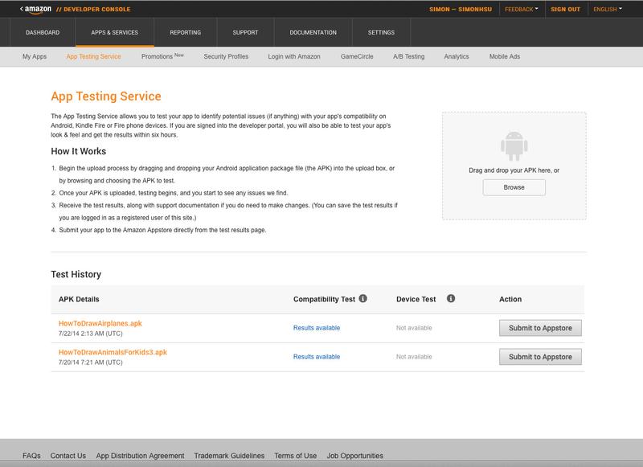The height and width of the screenshot is (467, 643).
Task: View Results available for HowToDrawAnimalsForKids3.apk
Action: tap(317, 357)
